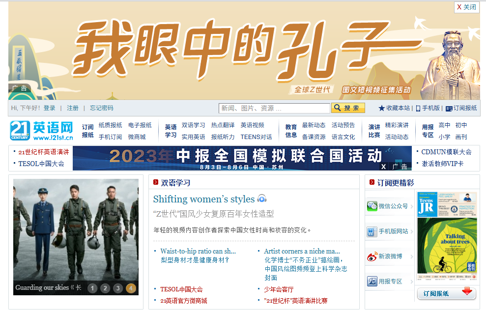The width and height of the screenshot is (486, 311).
Task: Click subtitle “Z世代”国风少女复原百年女性造型
Action: tap(214, 214)
